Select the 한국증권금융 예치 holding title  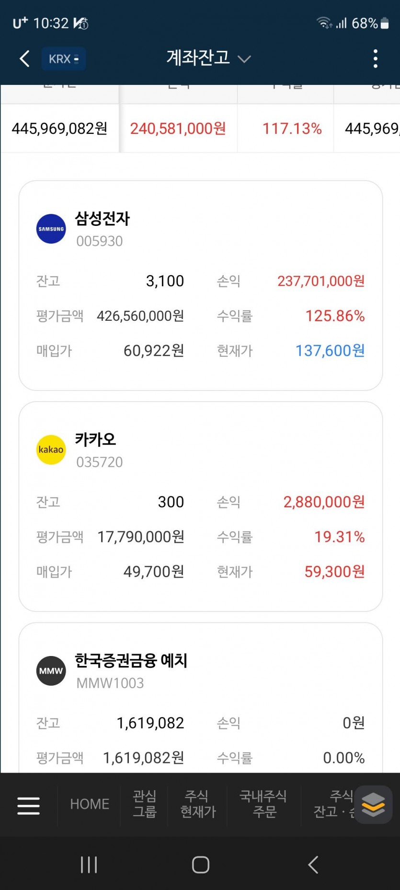click(131, 661)
